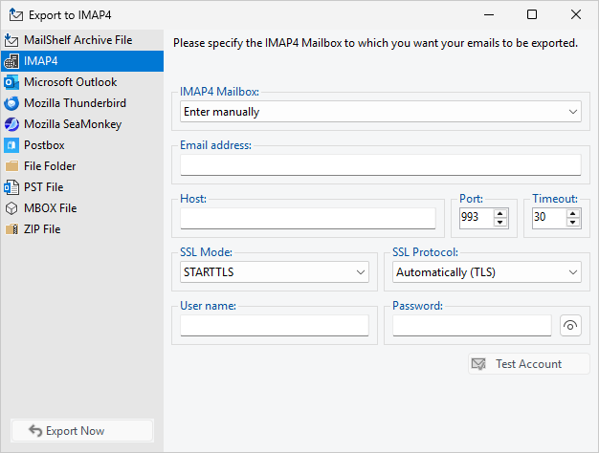599x453 pixels.
Task: Click the Postbox icon
Action: coord(11,145)
